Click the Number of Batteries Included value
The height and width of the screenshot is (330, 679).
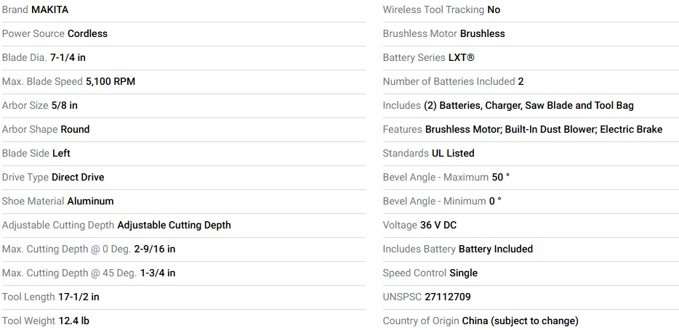coord(521,82)
